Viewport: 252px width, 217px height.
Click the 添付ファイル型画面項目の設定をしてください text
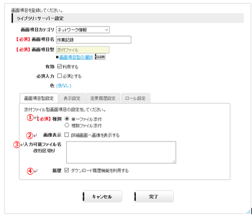pyautogui.click(x=65, y=110)
